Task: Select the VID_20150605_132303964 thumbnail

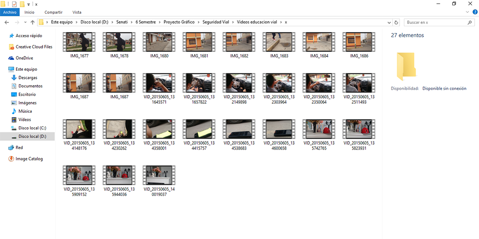Action: pos(279,83)
